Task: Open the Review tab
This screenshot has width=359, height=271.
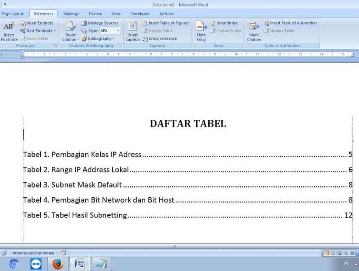Action: (x=96, y=14)
